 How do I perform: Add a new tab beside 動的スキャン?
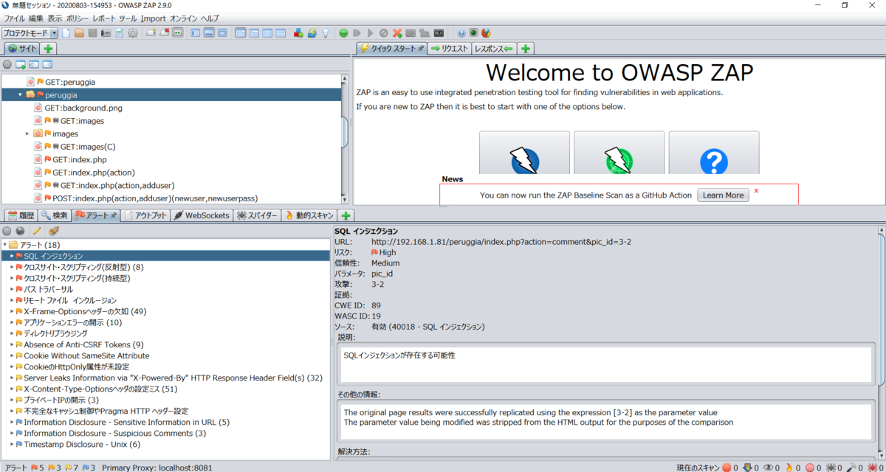click(x=346, y=215)
